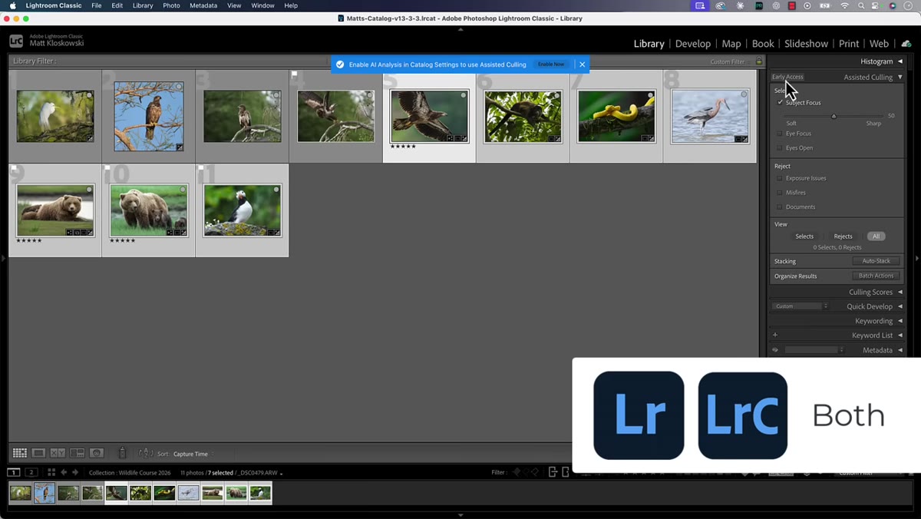This screenshot has width=921, height=519.
Task: Open Siri from the menu bar
Action: pos(893,5)
